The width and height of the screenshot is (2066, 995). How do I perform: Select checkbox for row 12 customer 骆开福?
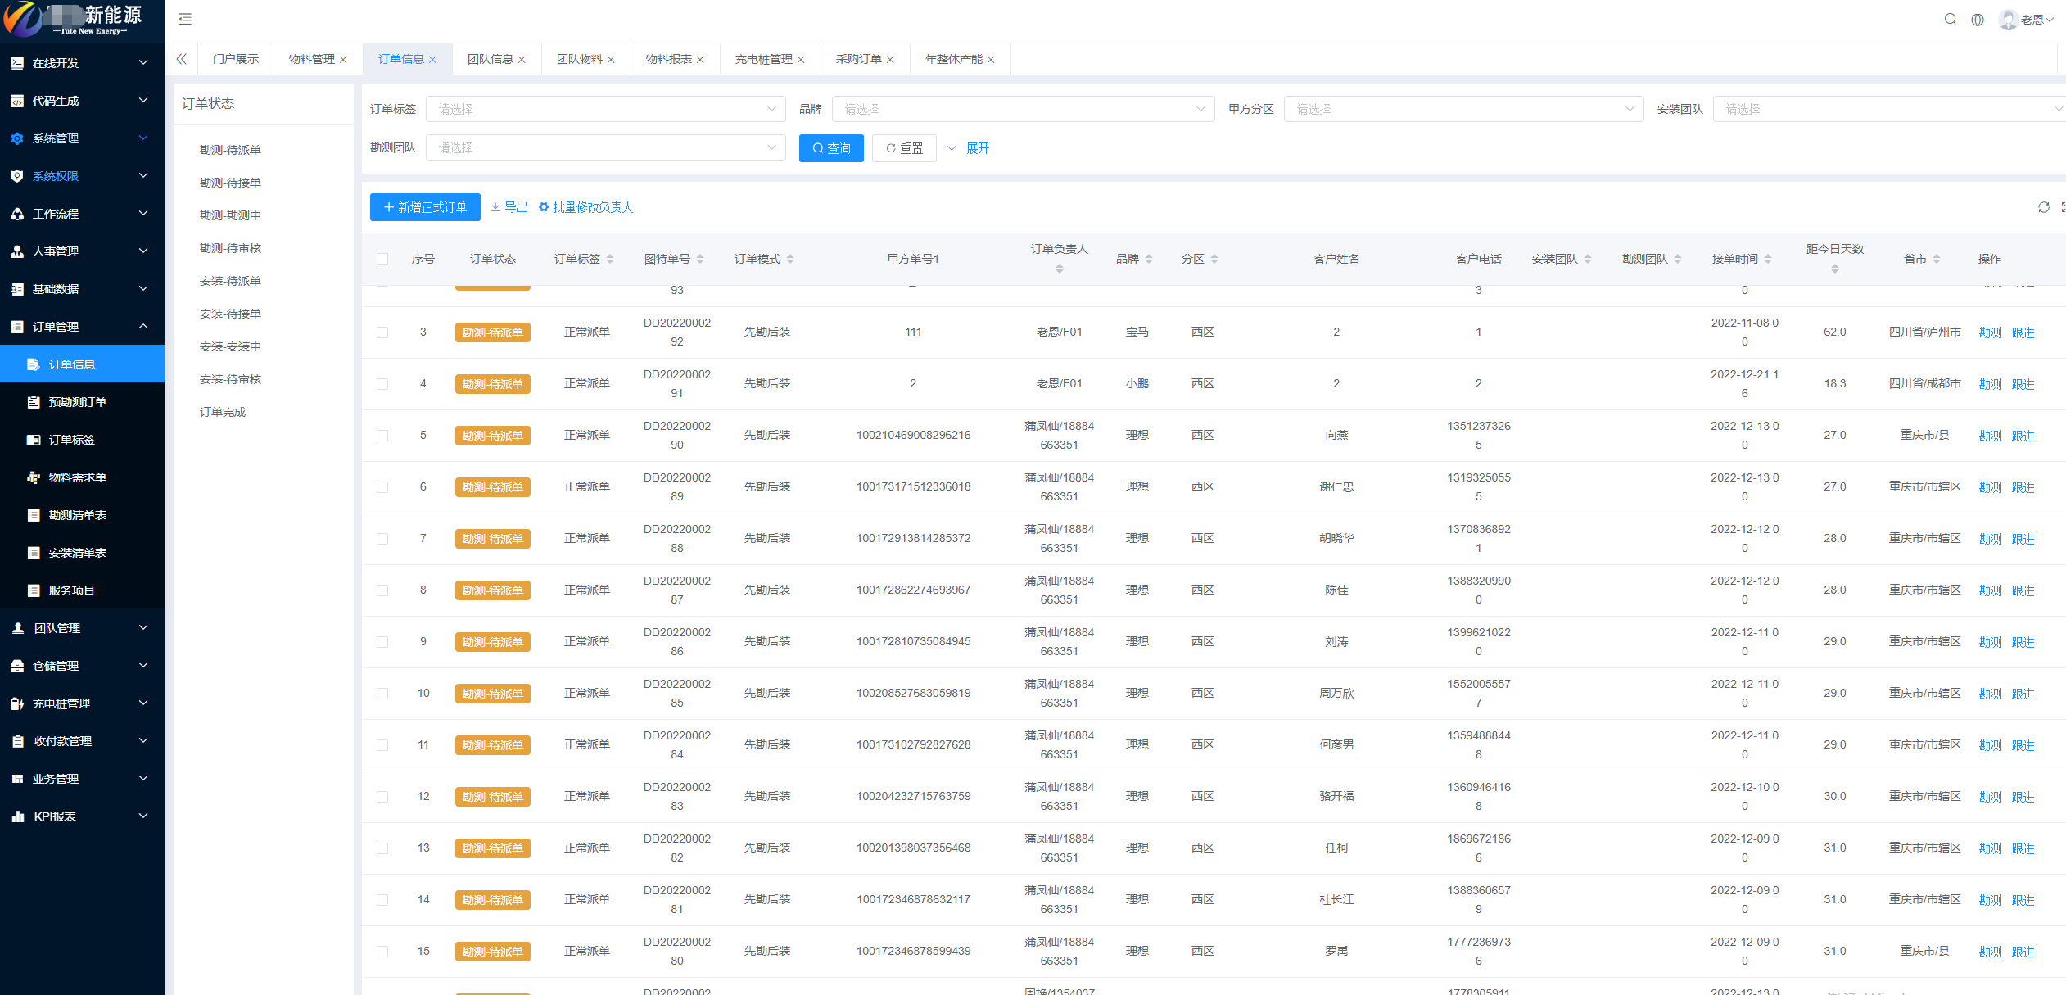coord(382,797)
